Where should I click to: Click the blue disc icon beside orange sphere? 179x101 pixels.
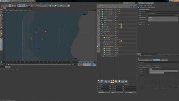[x=109, y=81]
